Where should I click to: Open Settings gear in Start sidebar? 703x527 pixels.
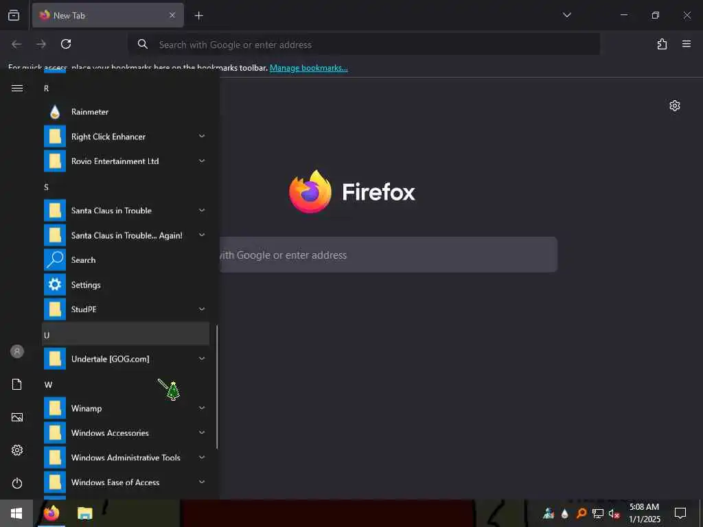pyautogui.click(x=17, y=450)
